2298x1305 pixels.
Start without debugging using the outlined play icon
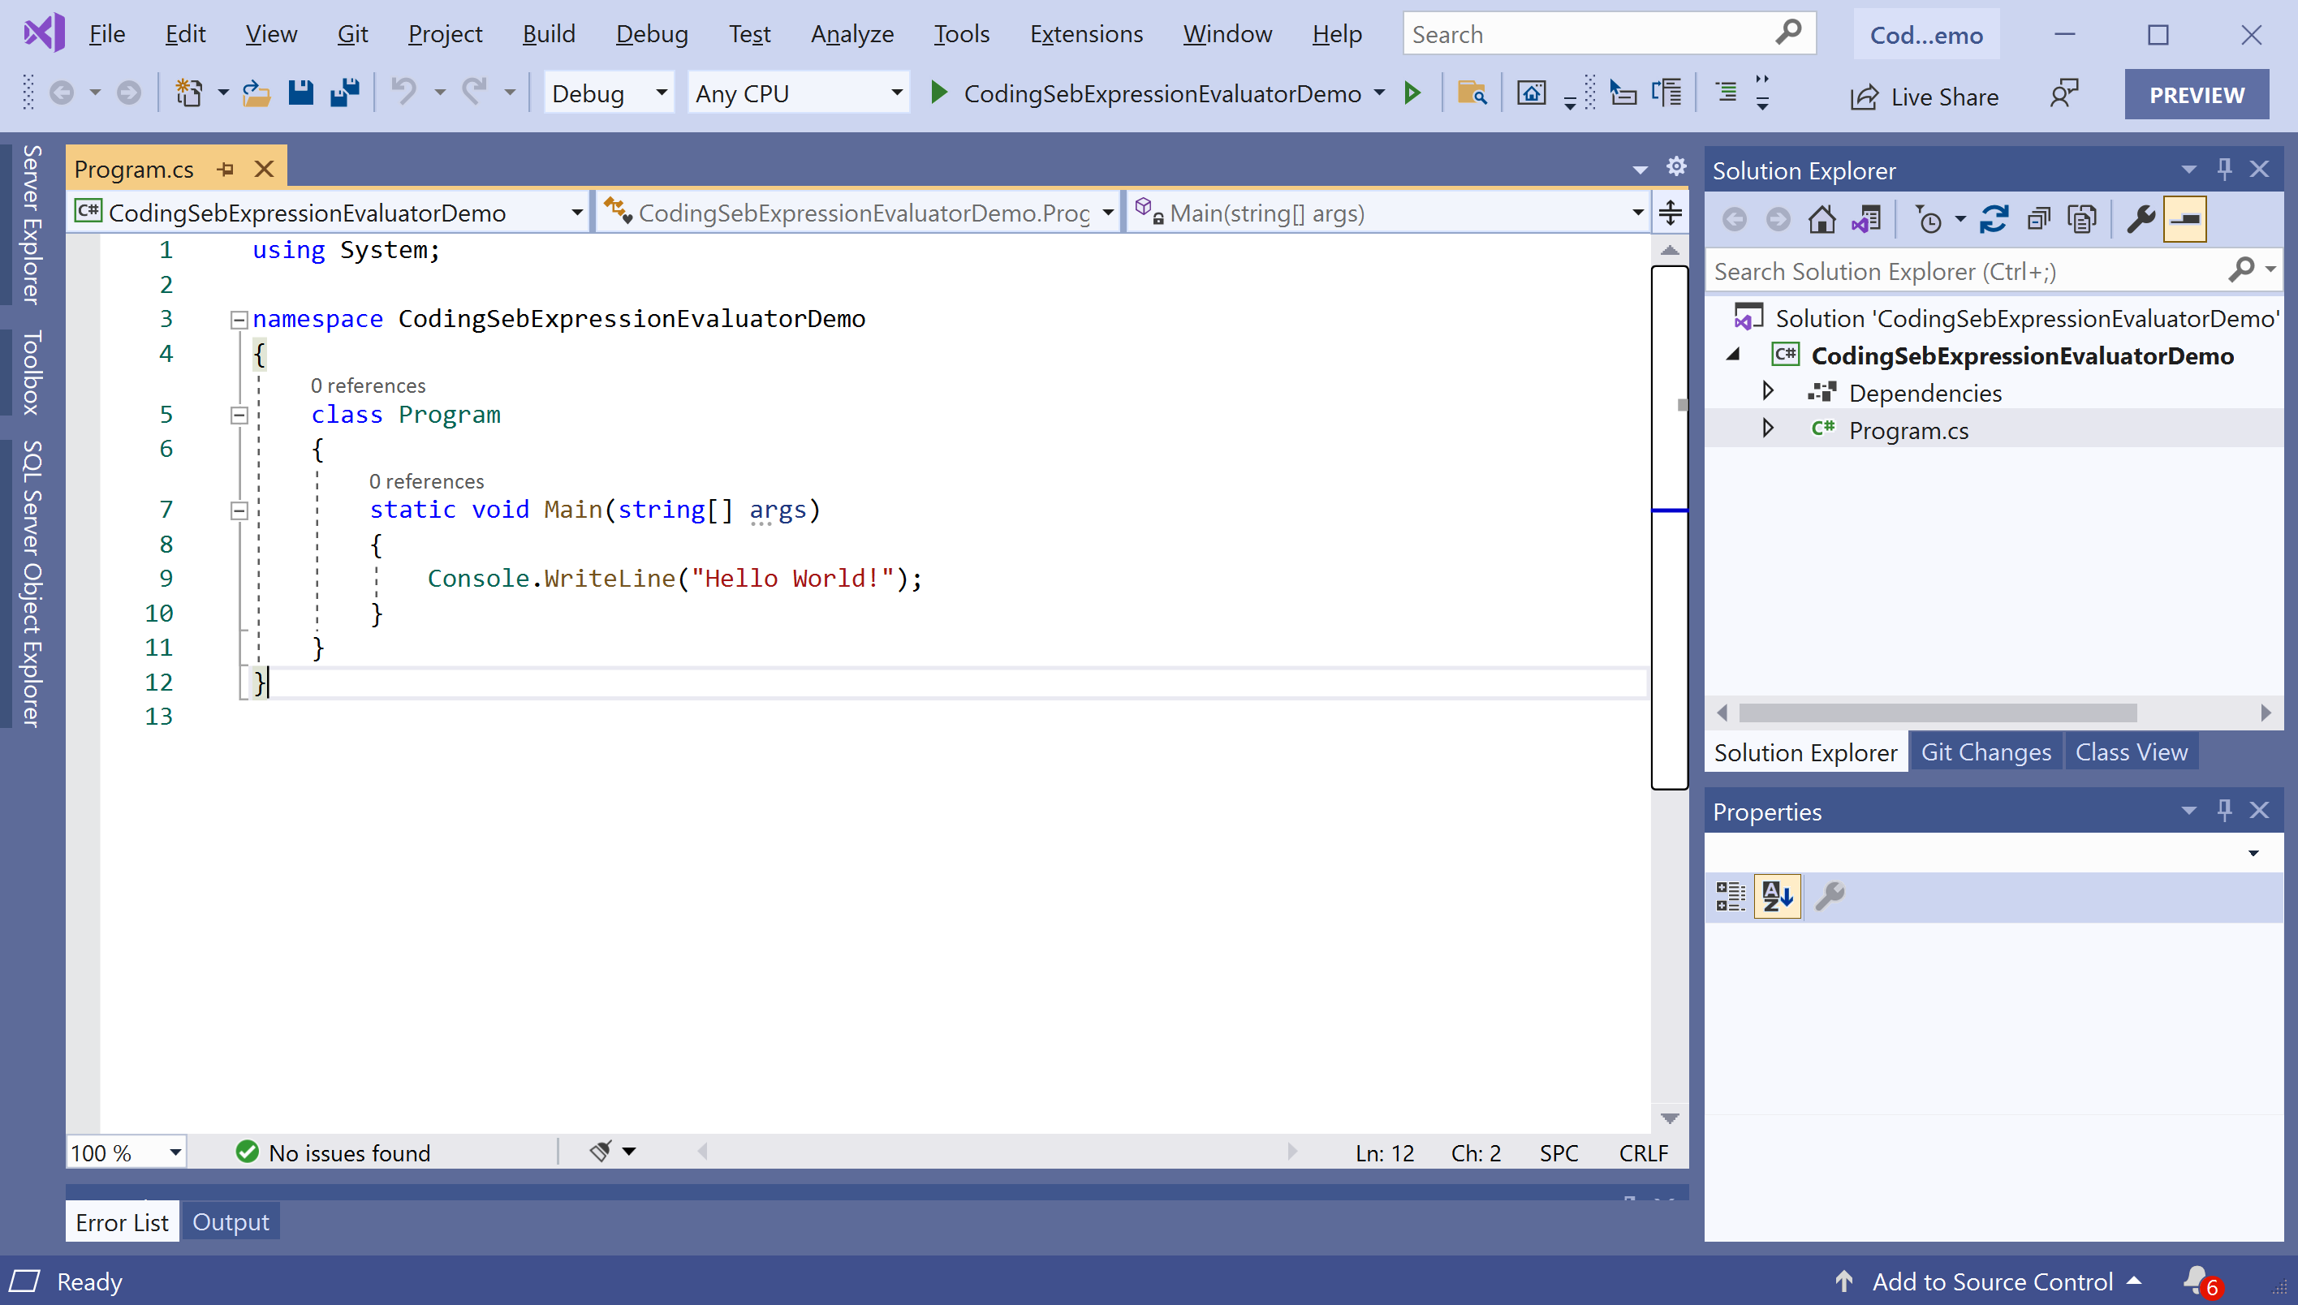pyautogui.click(x=1412, y=93)
